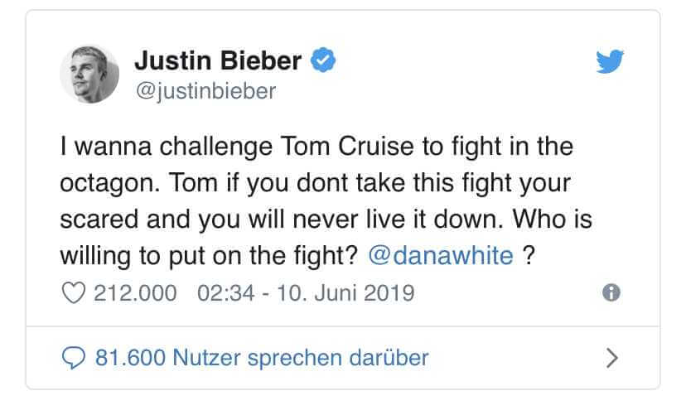Click the tweet text about Tom Cruise
This screenshot has width=686, height=415.
tap(326, 200)
